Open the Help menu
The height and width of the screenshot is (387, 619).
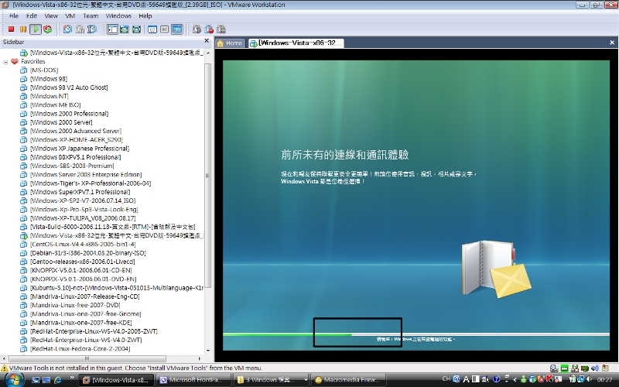coord(145,15)
